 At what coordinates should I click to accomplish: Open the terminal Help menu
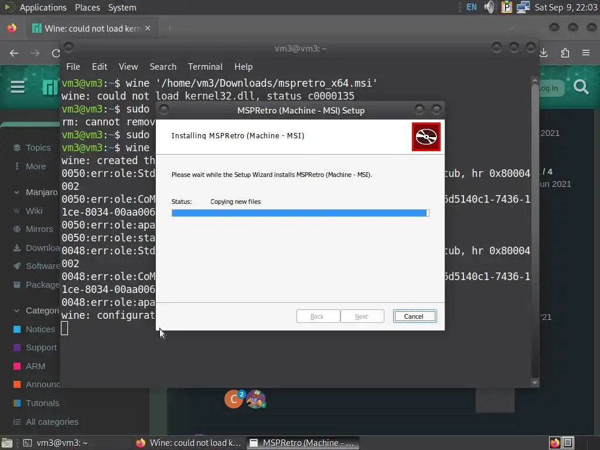(243, 67)
